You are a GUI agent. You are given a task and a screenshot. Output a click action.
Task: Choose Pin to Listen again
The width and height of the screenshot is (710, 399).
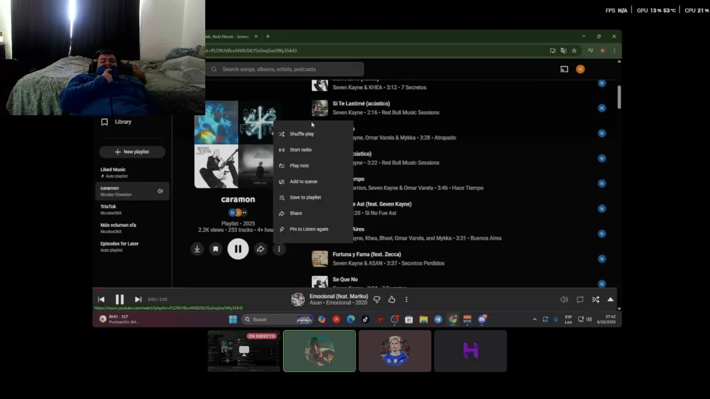[313, 229]
